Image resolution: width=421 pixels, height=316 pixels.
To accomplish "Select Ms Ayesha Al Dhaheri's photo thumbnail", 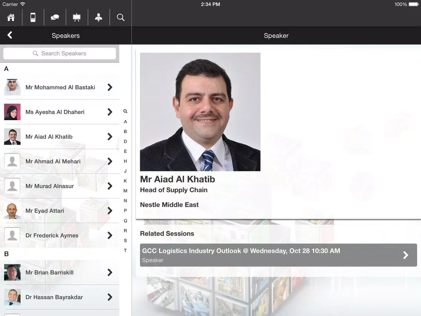I will click(12, 112).
